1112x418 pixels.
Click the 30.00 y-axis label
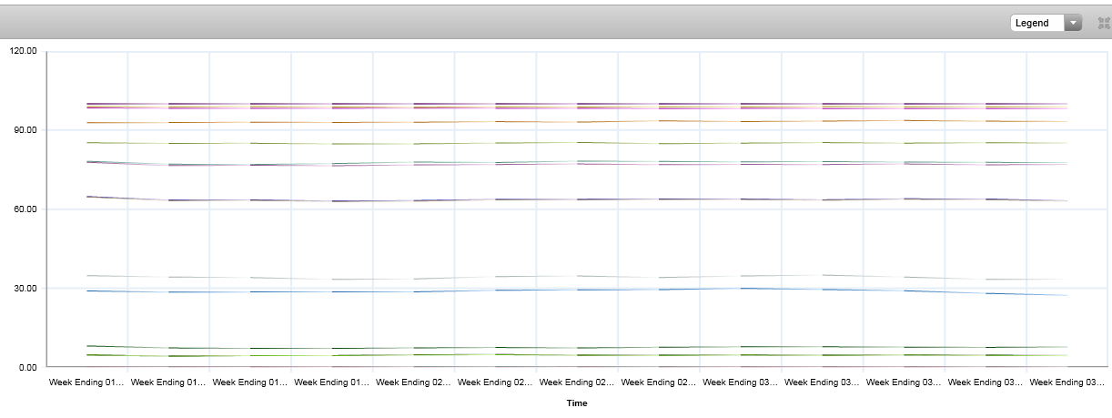pyautogui.click(x=24, y=289)
